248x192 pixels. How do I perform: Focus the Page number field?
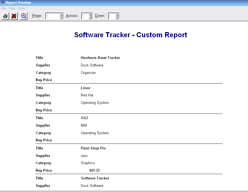[x=53, y=16]
